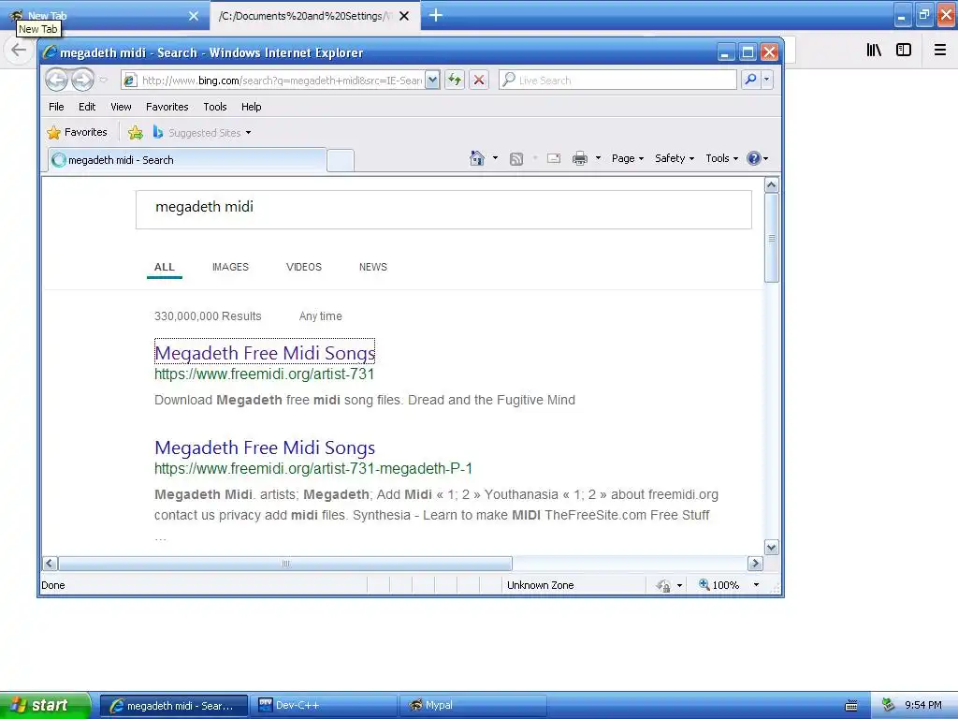
Task: Open the Tools menu in menu bar
Action: [215, 107]
